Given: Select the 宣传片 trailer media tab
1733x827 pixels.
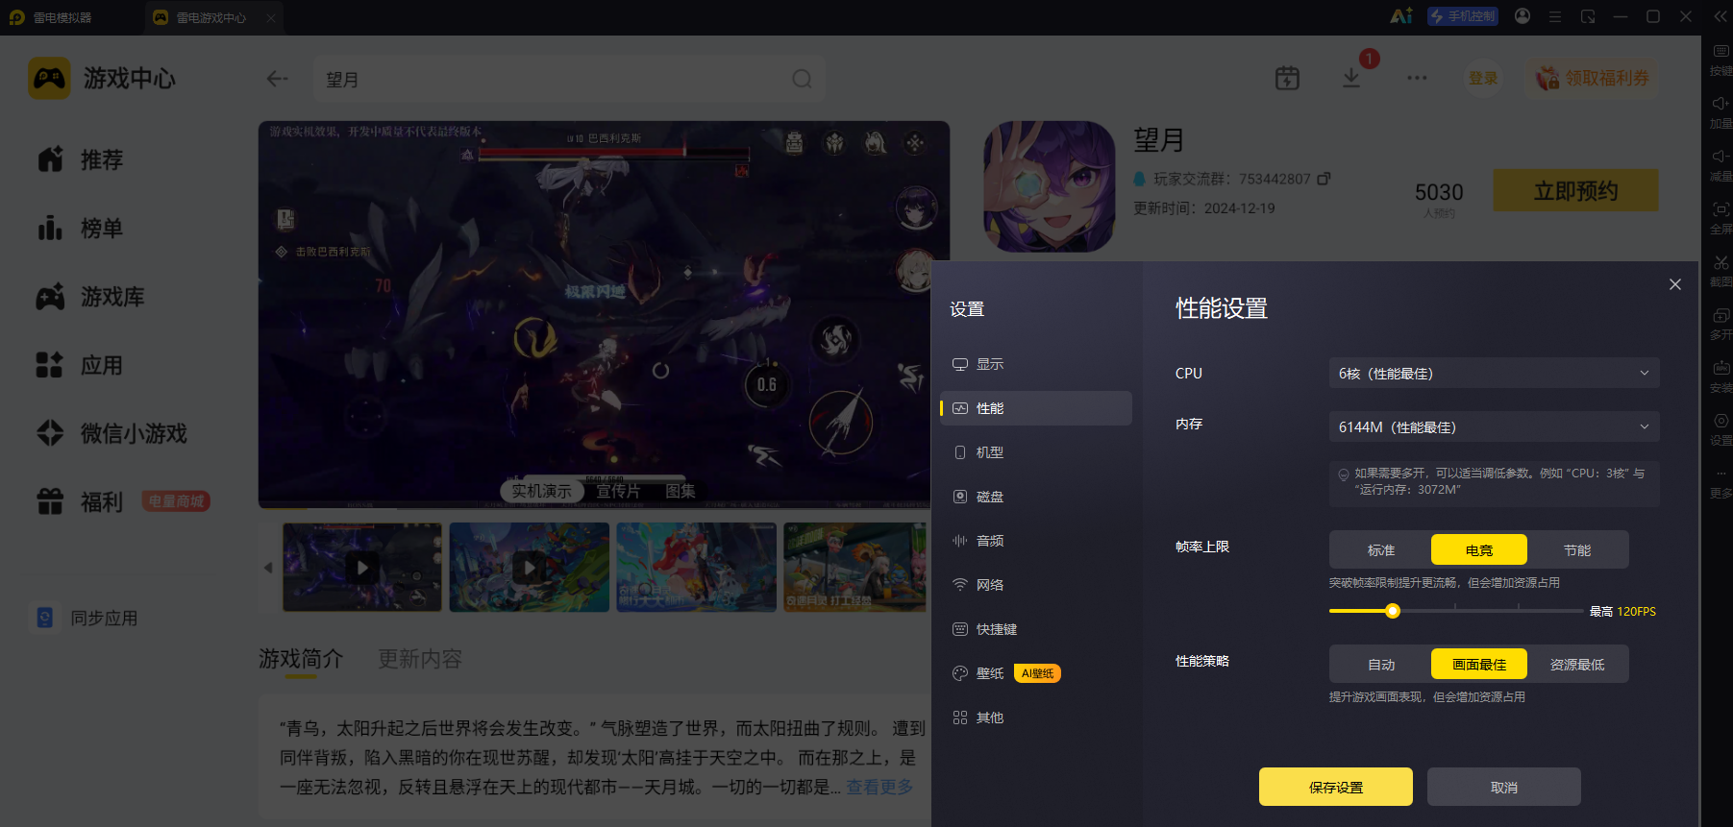Looking at the screenshot, I should tap(618, 491).
